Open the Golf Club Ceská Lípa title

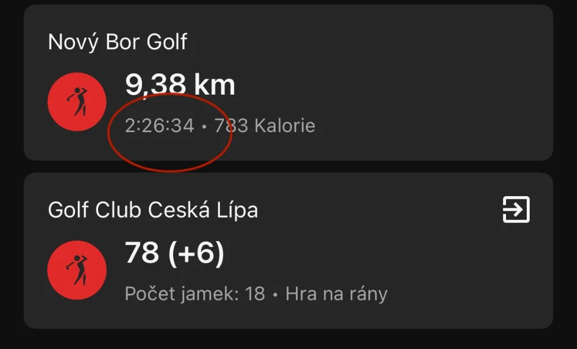point(153,210)
